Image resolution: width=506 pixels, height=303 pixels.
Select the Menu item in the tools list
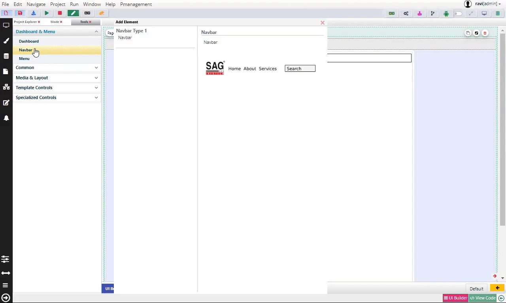click(x=24, y=59)
